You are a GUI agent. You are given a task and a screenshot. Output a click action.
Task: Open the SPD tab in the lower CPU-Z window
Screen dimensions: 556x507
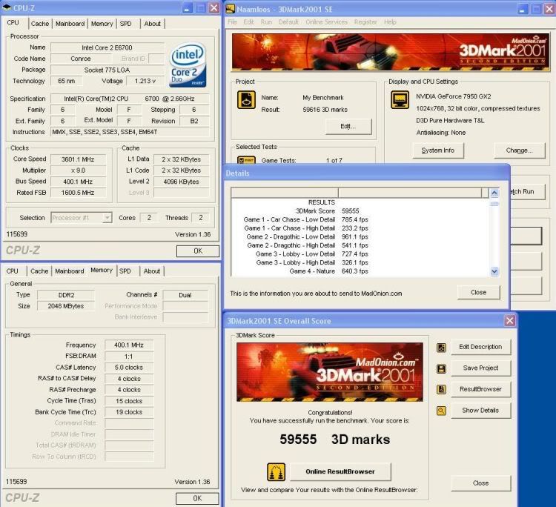[125, 271]
